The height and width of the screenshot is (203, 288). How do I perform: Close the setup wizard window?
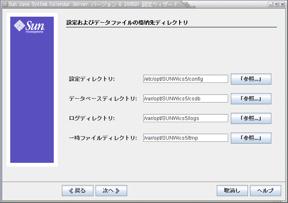coord(282,4)
